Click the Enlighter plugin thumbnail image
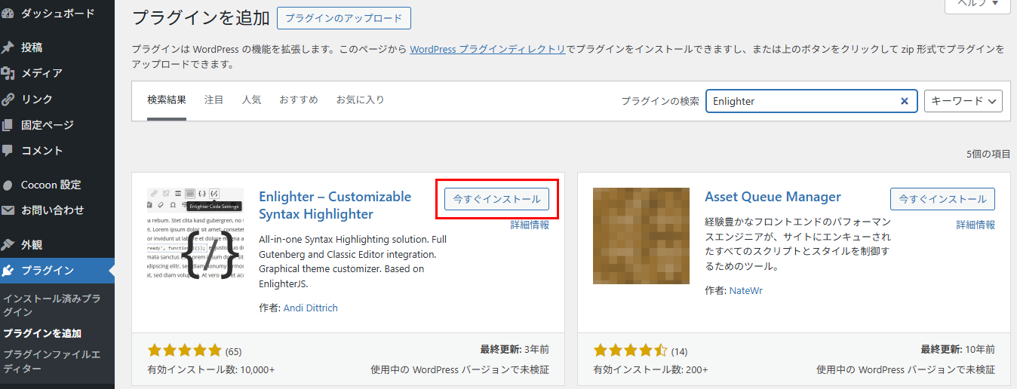The image size is (1017, 389). pos(195,236)
